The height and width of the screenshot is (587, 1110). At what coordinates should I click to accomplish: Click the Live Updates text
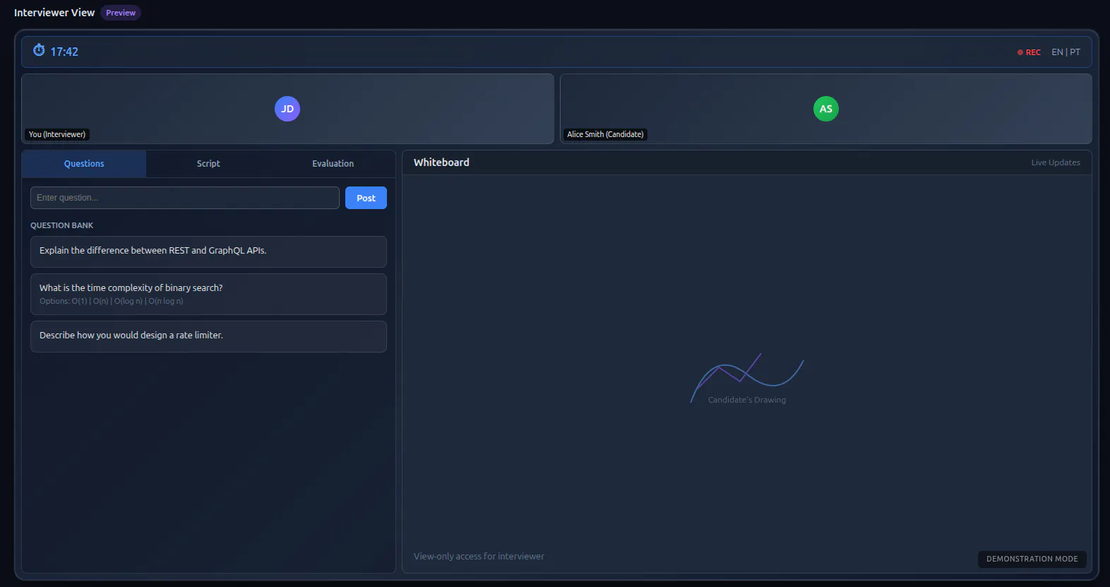pos(1056,162)
